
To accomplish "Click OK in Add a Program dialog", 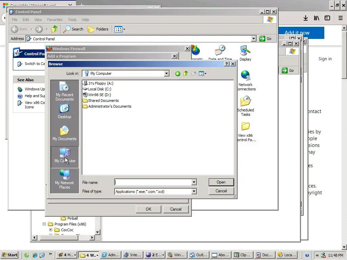I will (148, 209).
